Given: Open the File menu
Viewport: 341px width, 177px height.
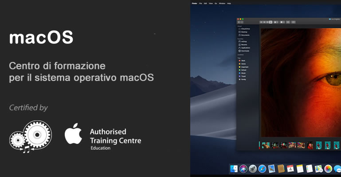Looking at the screenshot, I should pos(200,4).
